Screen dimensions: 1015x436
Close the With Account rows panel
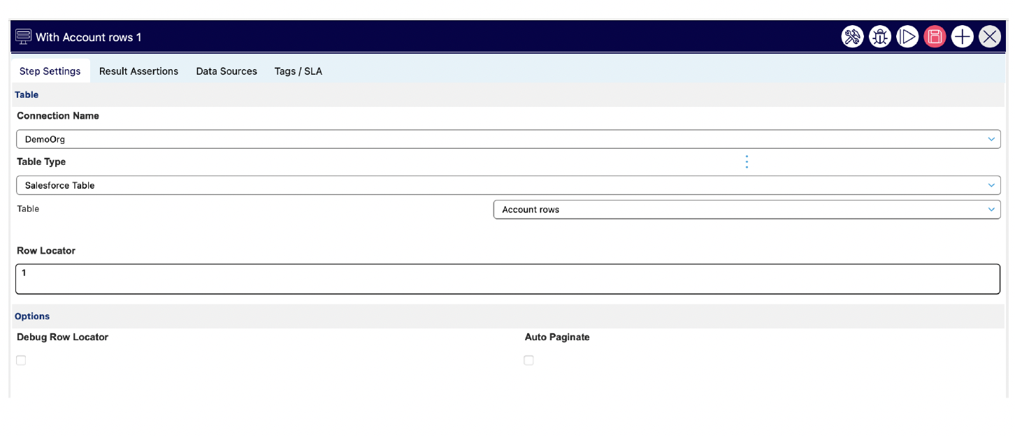(x=990, y=37)
